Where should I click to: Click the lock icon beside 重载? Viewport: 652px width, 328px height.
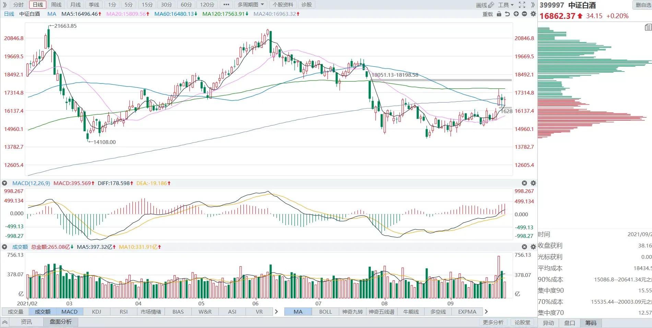[x=499, y=14]
